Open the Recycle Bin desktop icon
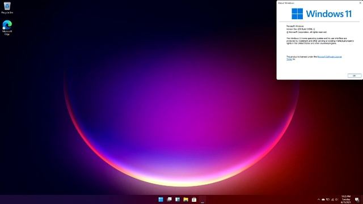The height and width of the screenshot is (204, 363). click(7, 7)
